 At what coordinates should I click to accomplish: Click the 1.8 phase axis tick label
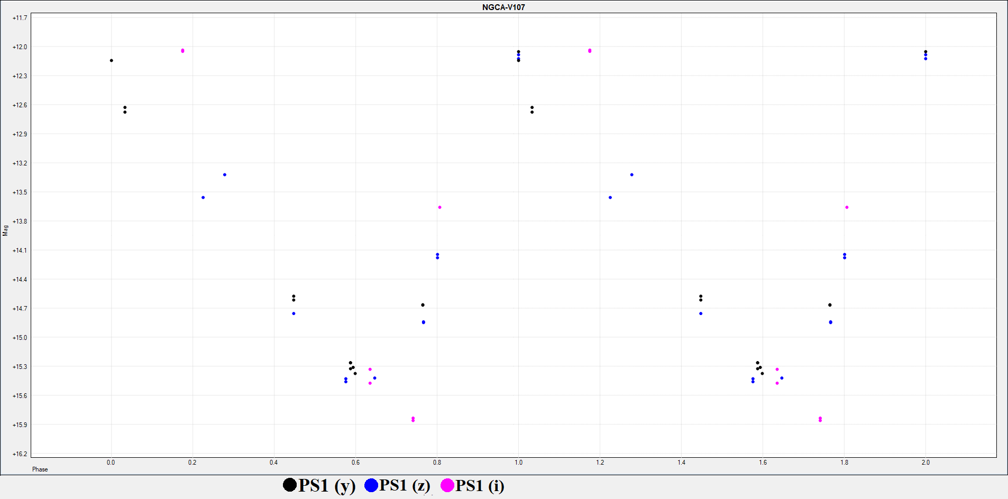(844, 463)
